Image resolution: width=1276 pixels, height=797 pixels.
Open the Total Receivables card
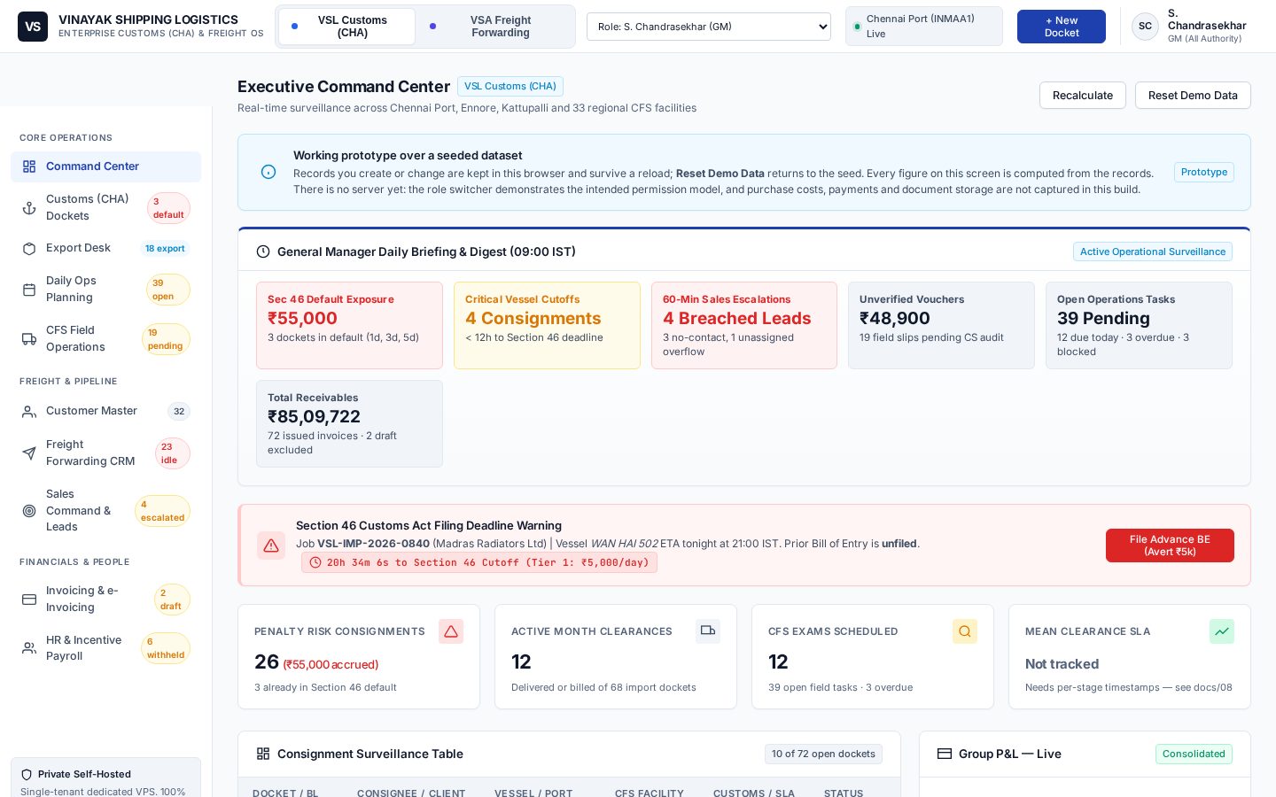coord(349,423)
